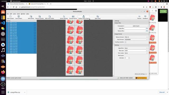Open Ubuntu Software from the dock
Screen dimensions: 169x95
(3, 12)
